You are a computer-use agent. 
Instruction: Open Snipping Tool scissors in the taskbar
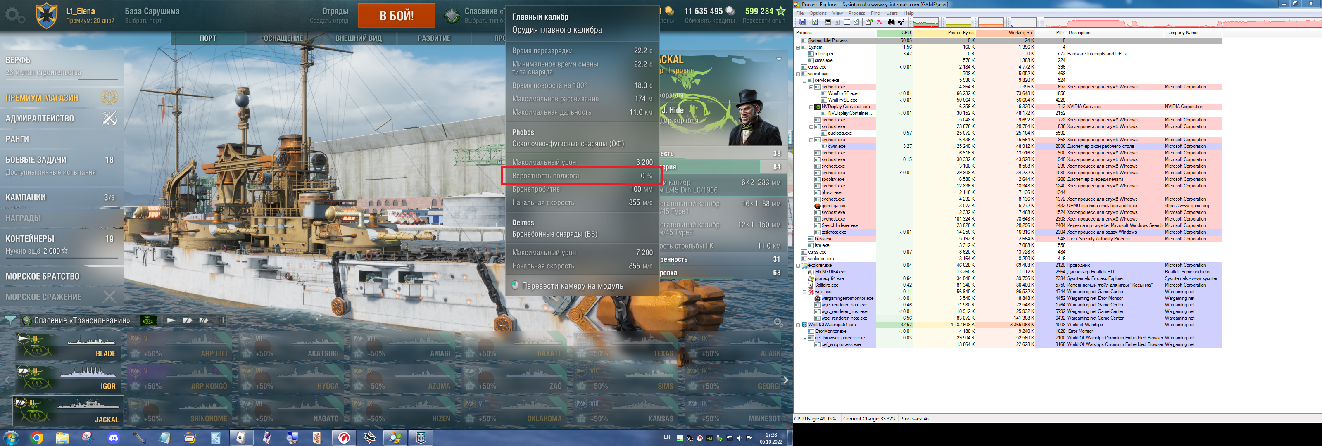88,438
